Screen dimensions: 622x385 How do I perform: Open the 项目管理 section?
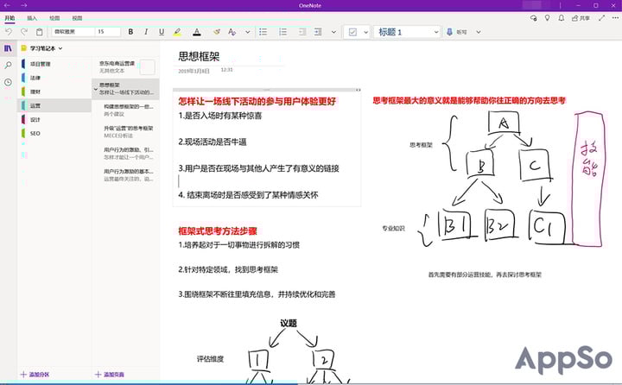55,64
